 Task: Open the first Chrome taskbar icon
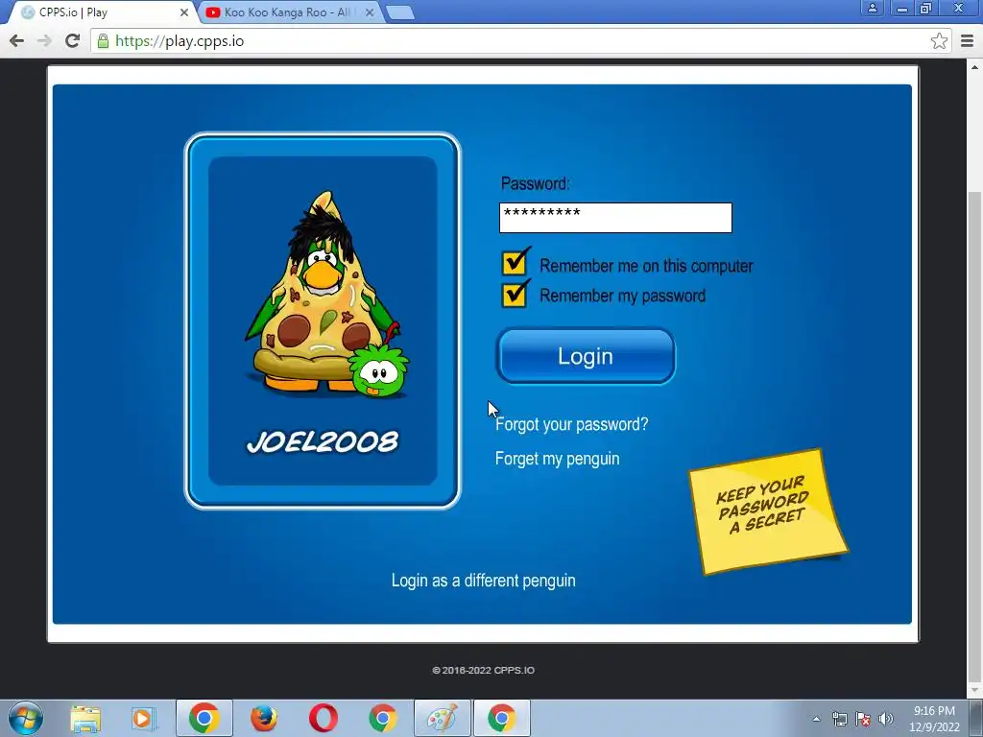[204, 718]
